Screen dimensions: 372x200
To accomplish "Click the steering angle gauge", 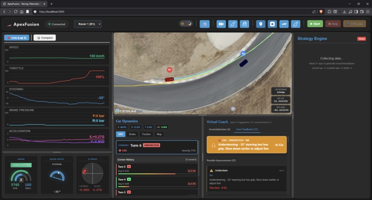I will coord(57,176).
